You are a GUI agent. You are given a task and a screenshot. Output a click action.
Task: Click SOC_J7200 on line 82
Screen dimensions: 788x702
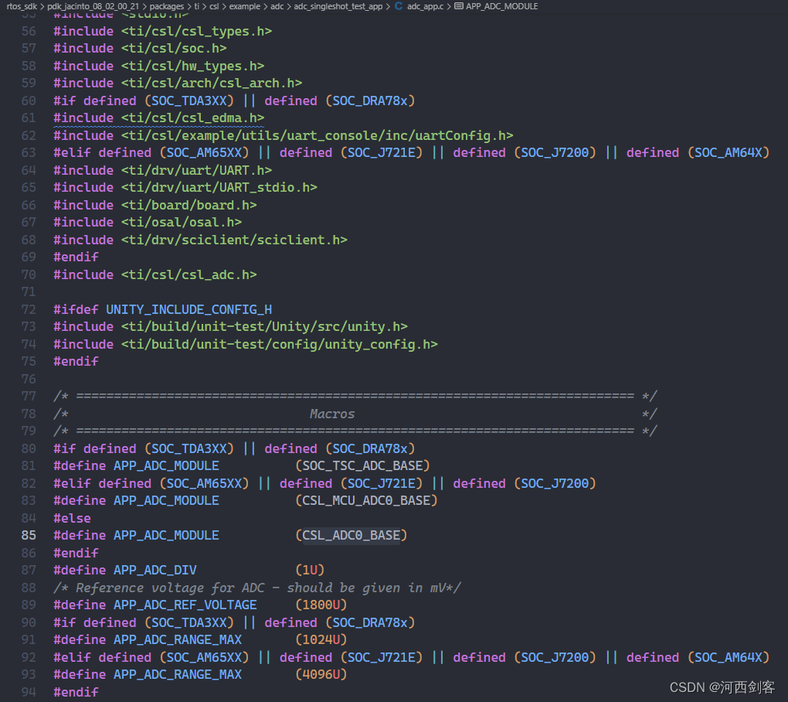555,483
